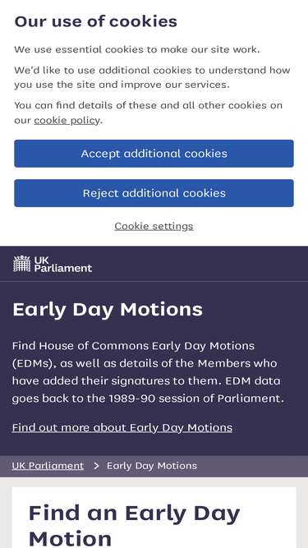Screen dimensions: 308x548
Task: Click the Find an Early Day Motion heading
Action: click(135, 525)
